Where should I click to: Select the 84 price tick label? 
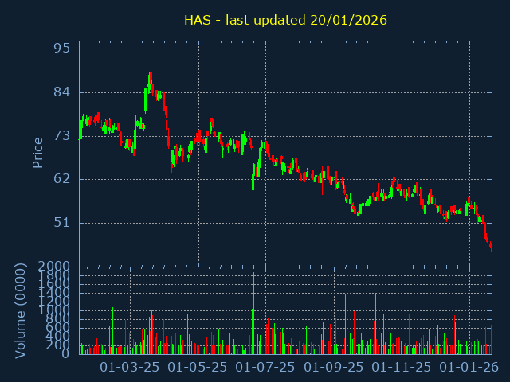pos(61,92)
